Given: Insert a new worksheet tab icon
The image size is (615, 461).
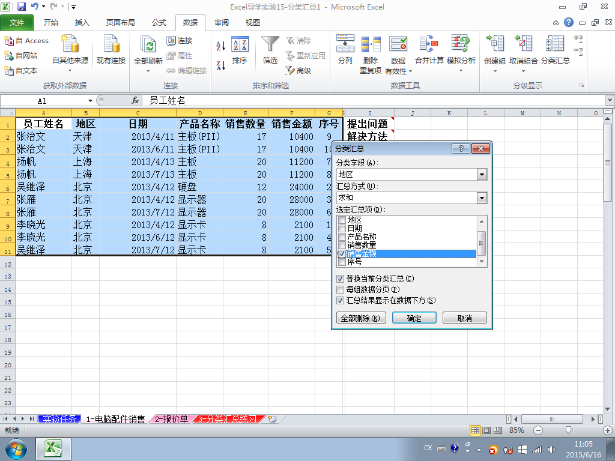Looking at the screenshot, I should pyautogui.click(x=272, y=419).
